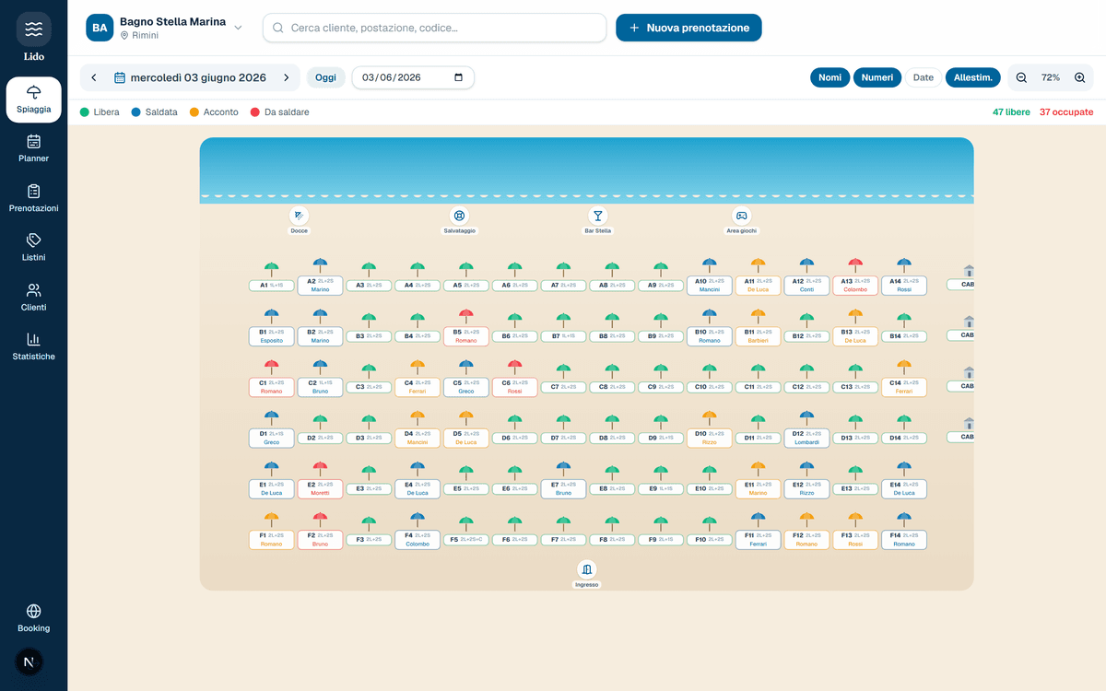Viewport: 1106px width, 691px height.
Task: Select spot C4 Ferrari
Action: pos(418,387)
